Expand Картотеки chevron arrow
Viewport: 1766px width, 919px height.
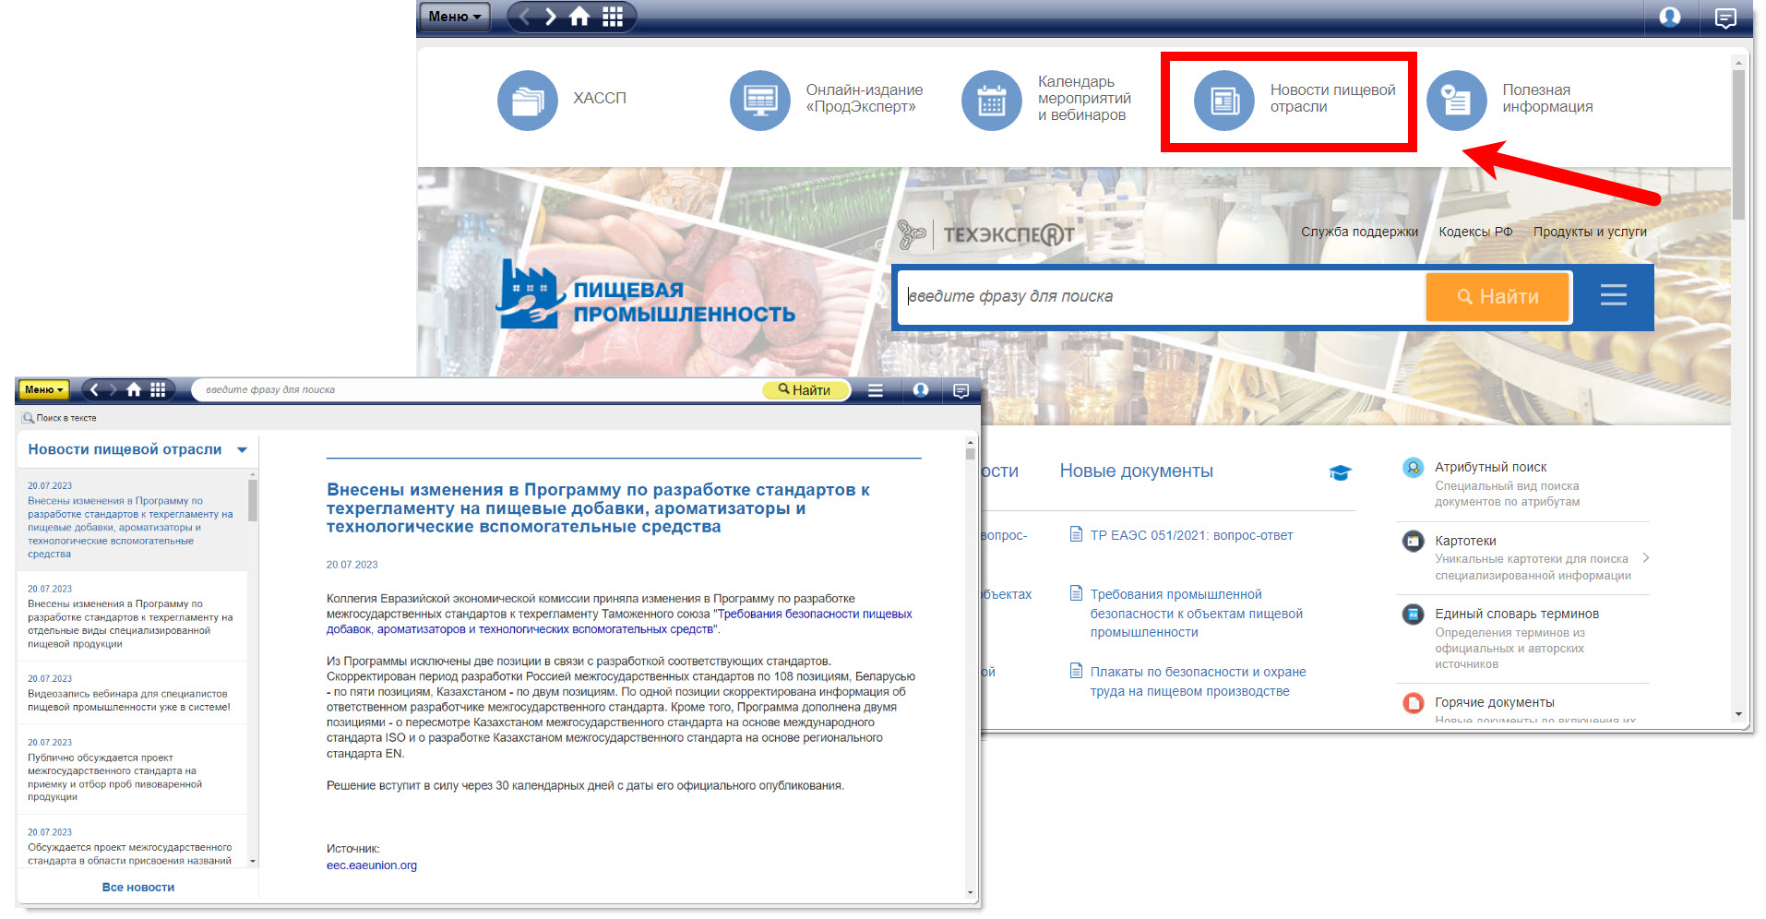1645,558
